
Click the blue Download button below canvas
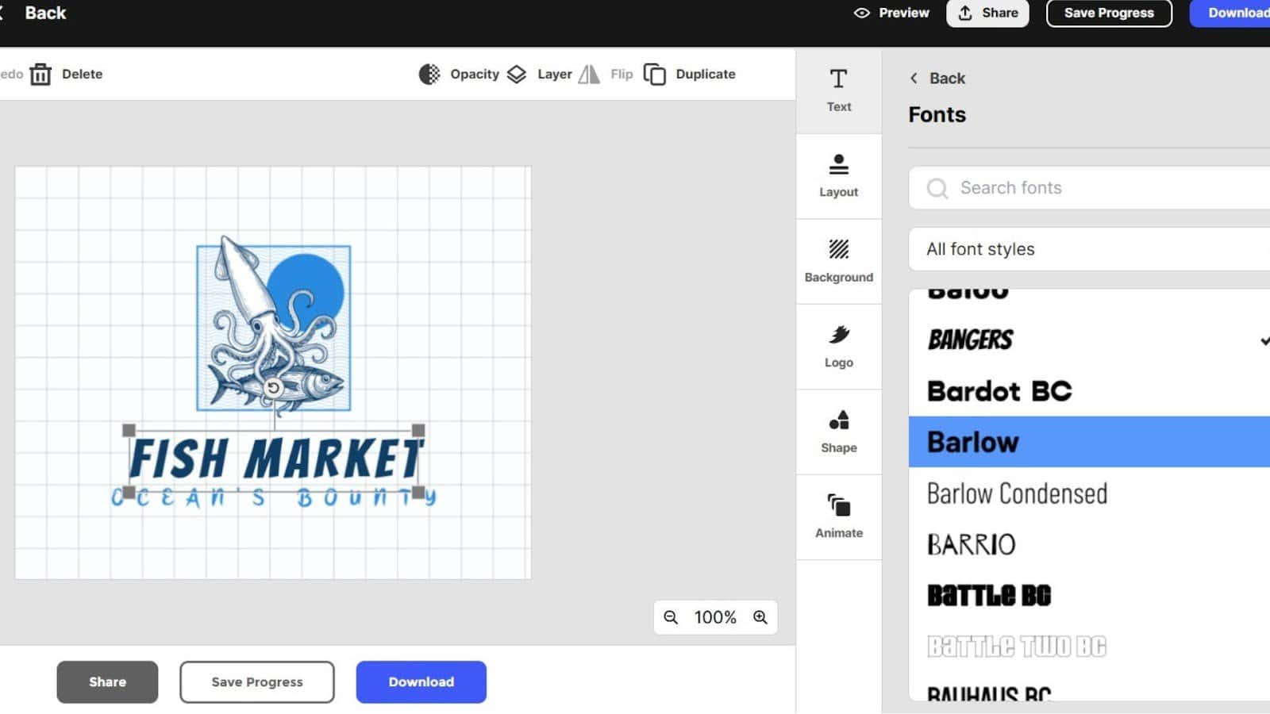[x=421, y=681]
